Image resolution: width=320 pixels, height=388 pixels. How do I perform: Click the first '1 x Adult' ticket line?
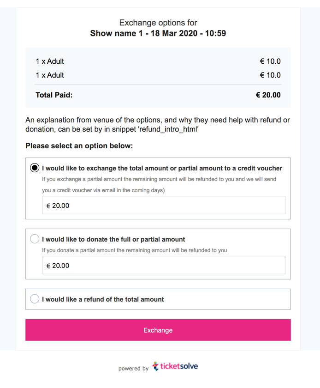(x=50, y=61)
